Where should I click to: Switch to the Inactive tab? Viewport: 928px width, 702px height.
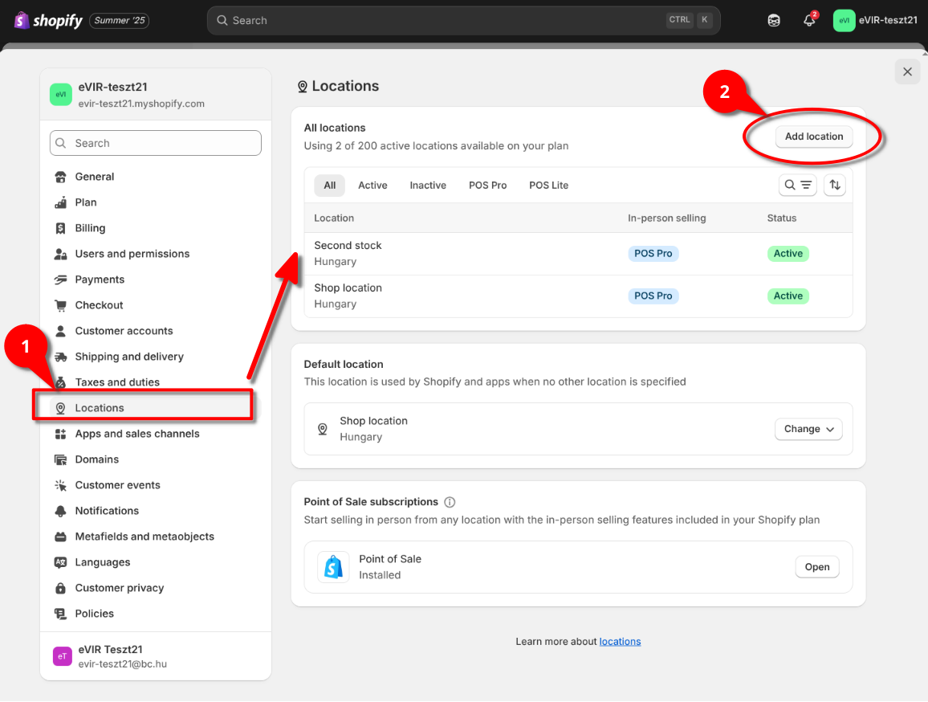(x=428, y=186)
